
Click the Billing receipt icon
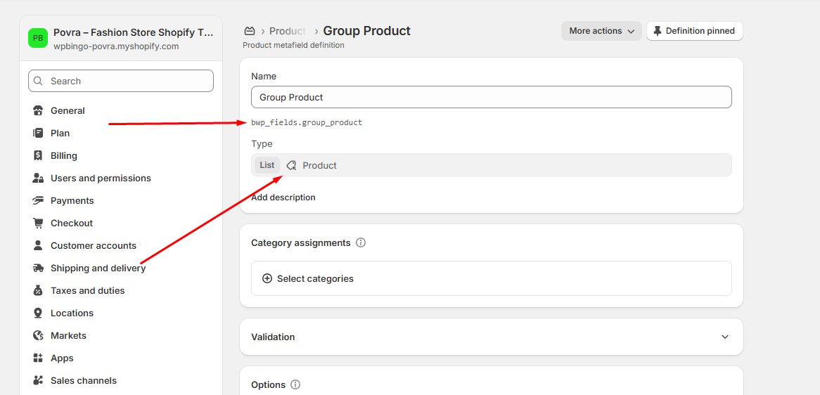tap(38, 156)
